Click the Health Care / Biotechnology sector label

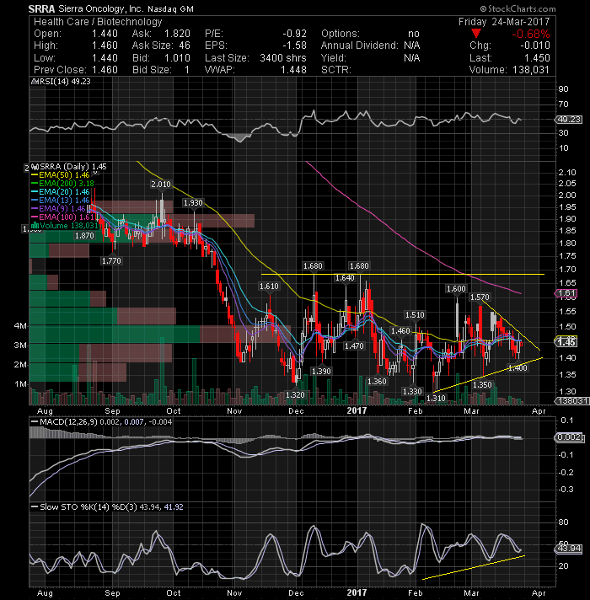tap(98, 22)
